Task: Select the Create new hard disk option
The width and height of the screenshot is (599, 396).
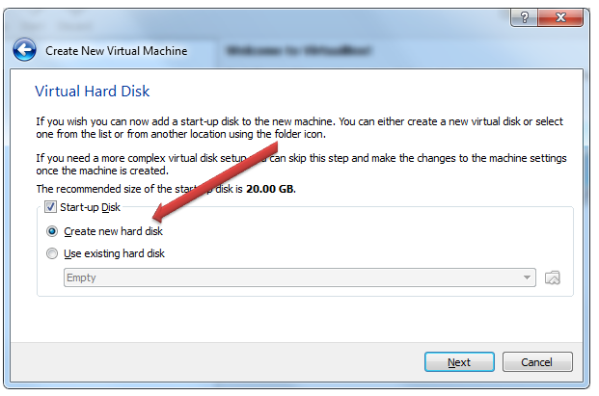Action: 52,231
